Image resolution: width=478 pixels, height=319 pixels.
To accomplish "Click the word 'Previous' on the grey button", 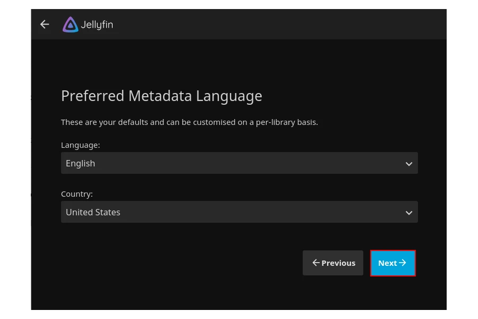I will coord(338,263).
